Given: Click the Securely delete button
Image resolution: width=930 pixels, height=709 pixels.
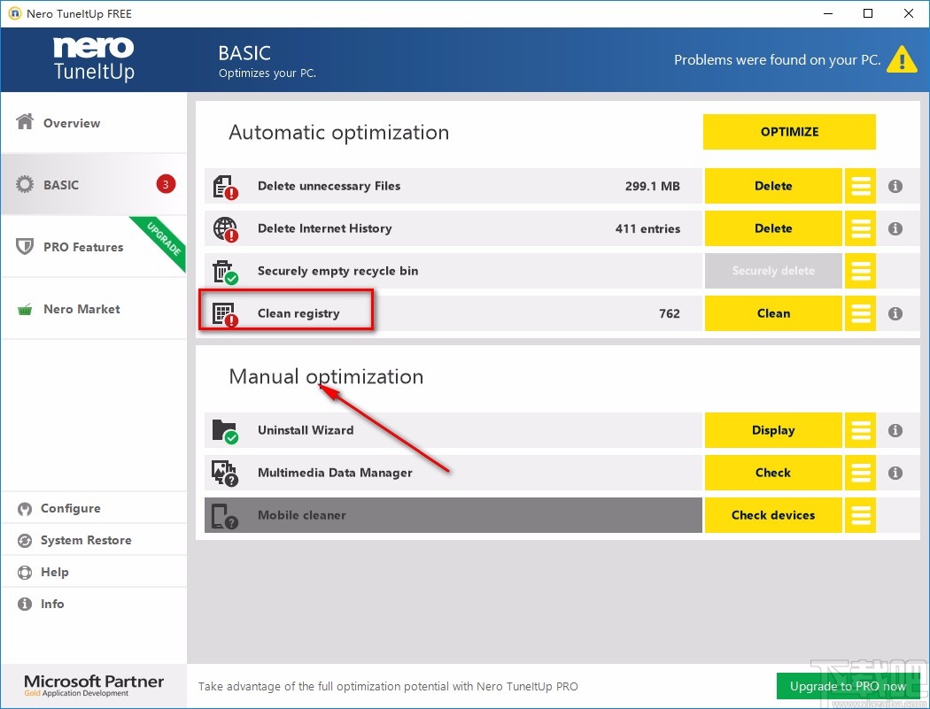Looking at the screenshot, I should click(773, 271).
